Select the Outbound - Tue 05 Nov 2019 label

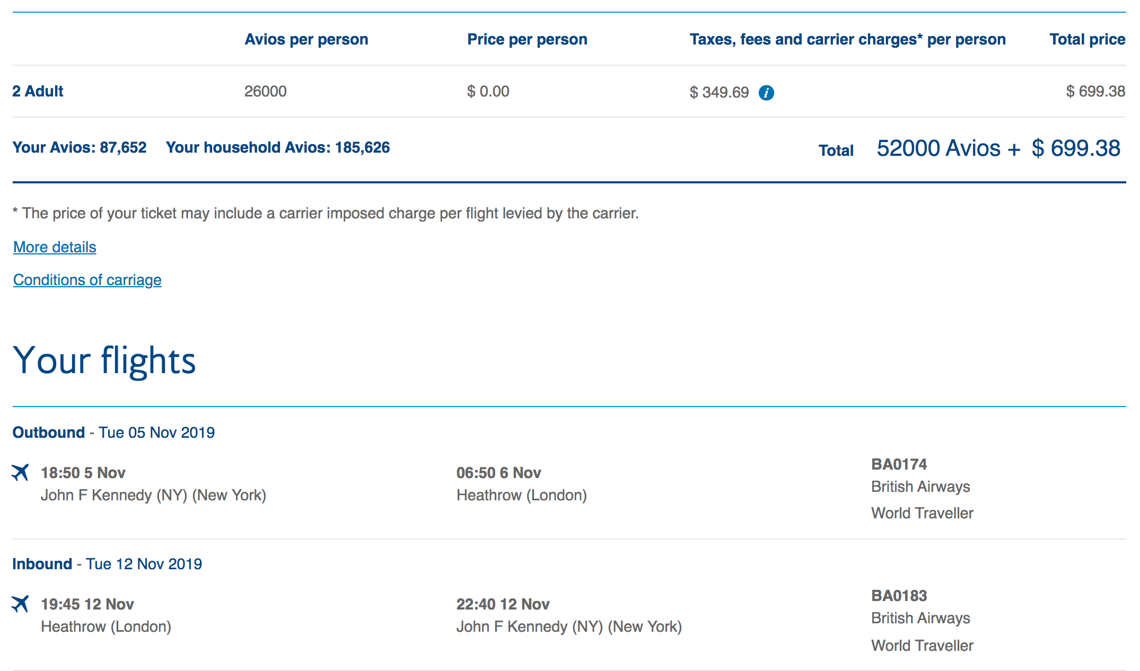(113, 432)
